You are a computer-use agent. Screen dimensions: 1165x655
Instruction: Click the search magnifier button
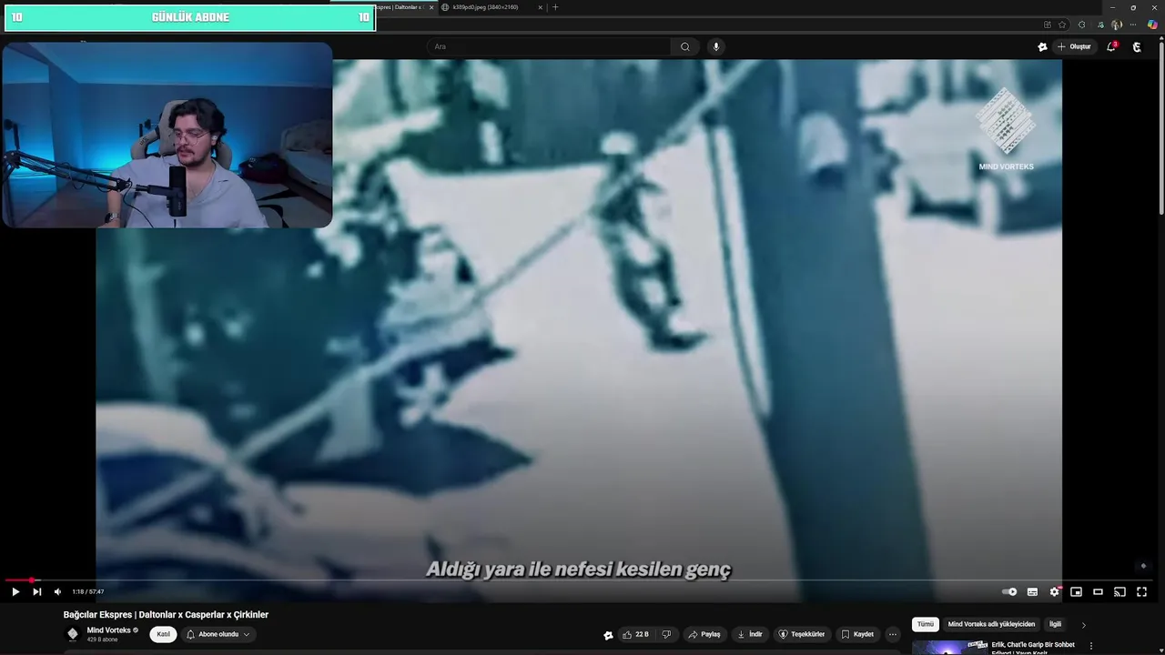685,46
